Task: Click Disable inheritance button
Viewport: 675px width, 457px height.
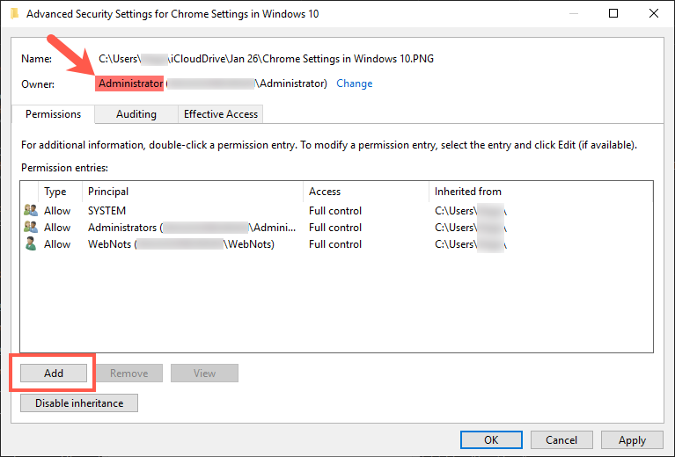Action: (x=79, y=403)
